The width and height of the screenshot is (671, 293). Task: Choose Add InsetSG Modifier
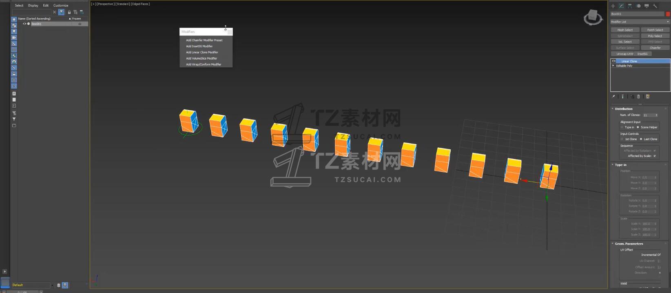[199, 46]
